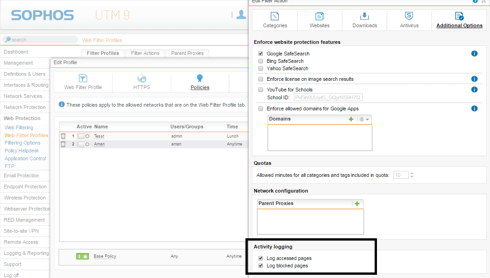The height and width of the screenshot is (278, 490).
Task: Show info for image search license
Action: (474, 79)
